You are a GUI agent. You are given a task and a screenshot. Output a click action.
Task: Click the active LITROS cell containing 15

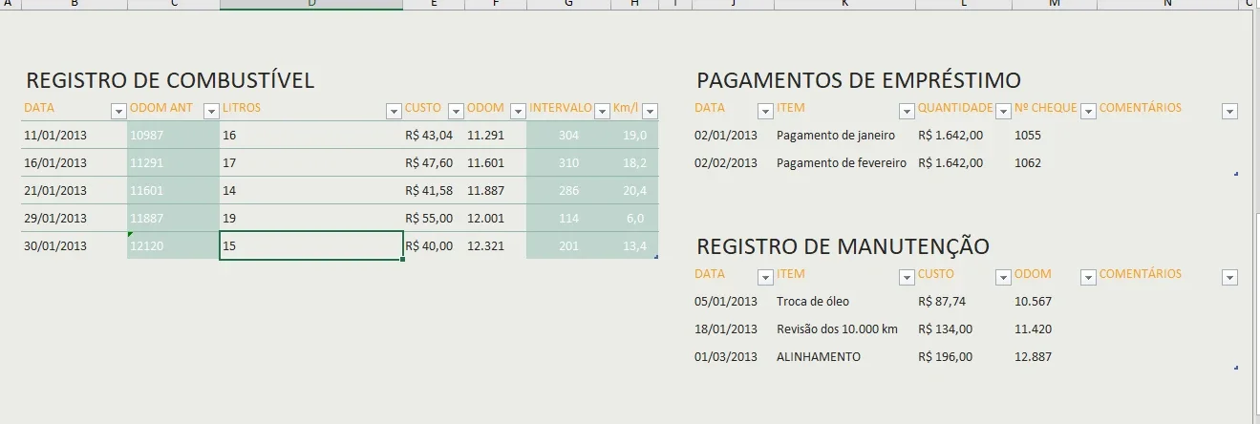pos(311,246)
